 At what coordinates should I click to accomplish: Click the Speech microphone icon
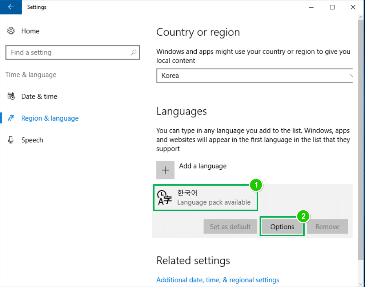(x=11, y=140)
